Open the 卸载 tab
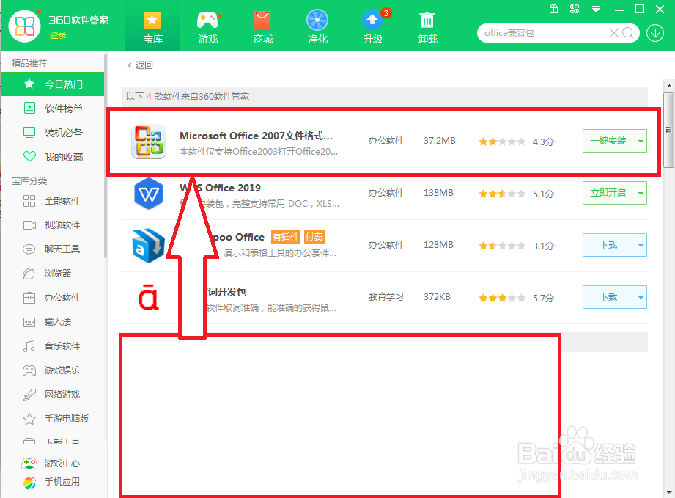This screenshot has width=675, height=498. [427, 28]
